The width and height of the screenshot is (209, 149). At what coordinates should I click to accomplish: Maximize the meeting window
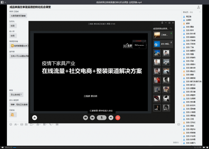(x=169, y=23)
